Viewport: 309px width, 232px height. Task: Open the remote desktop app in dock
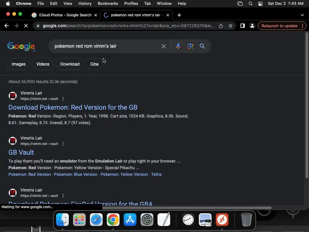[x=222, y=220]
